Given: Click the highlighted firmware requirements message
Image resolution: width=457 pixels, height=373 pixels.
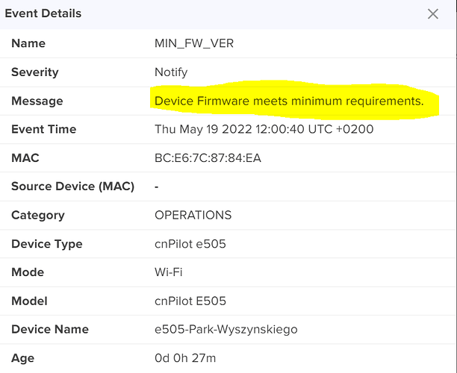Looking at the screenshot, I should [289, 101].
